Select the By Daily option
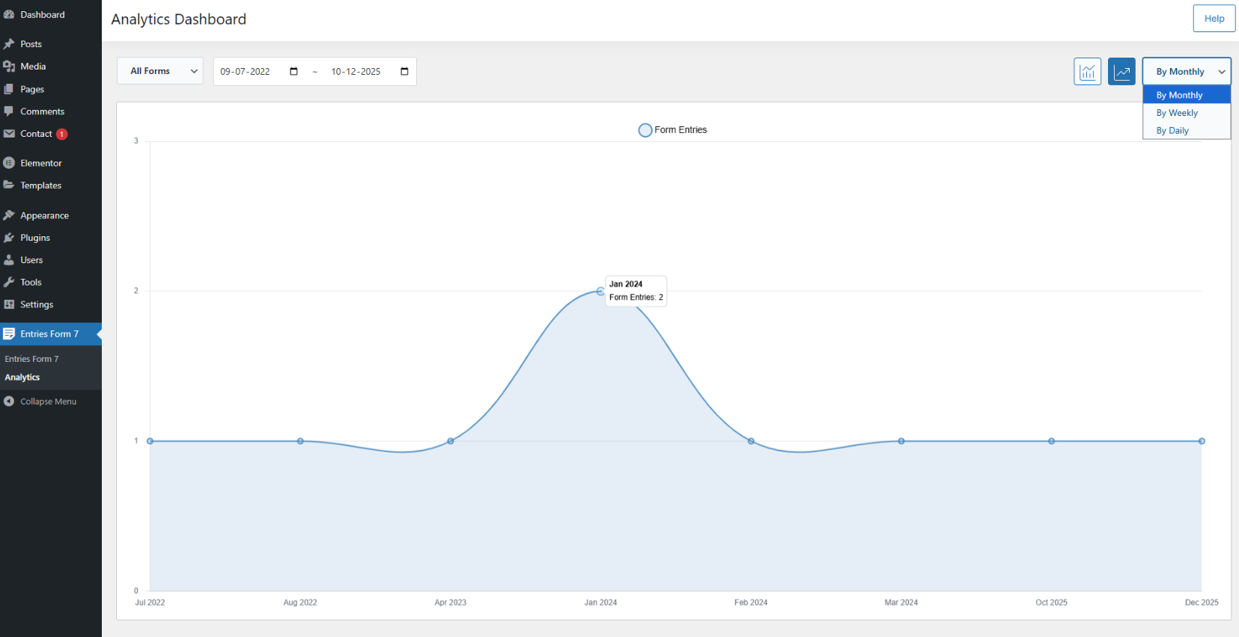 click(1172, 131)
